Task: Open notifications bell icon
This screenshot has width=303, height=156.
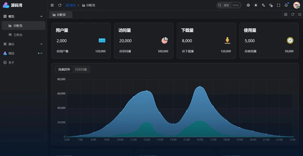Action: pos(286,5)
